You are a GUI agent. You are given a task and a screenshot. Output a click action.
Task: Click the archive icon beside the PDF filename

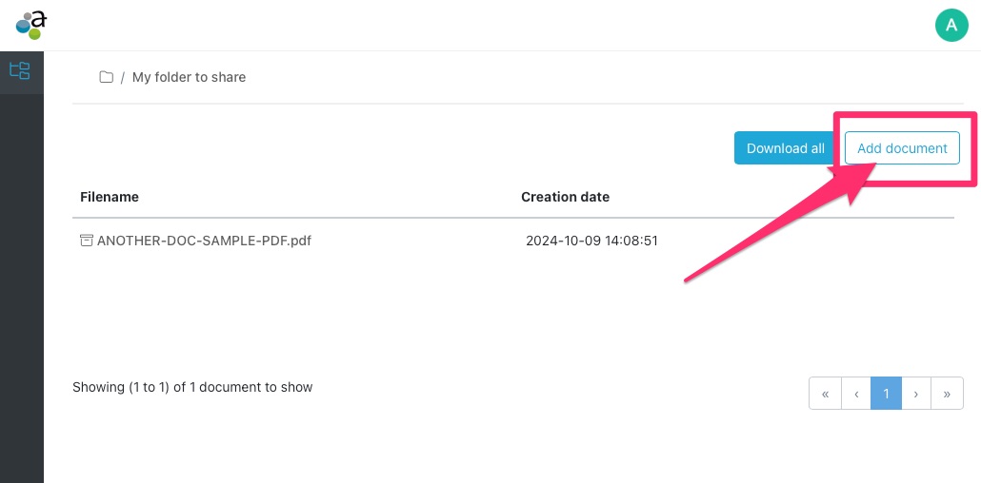tap(87, 241)
